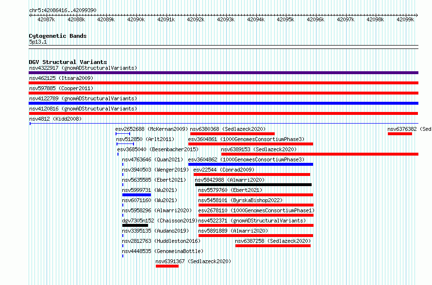Viewport: 432px width, 285px height.
Task: Open variant nsv462125 (Itsara2009) label
Action: (61, 78)
